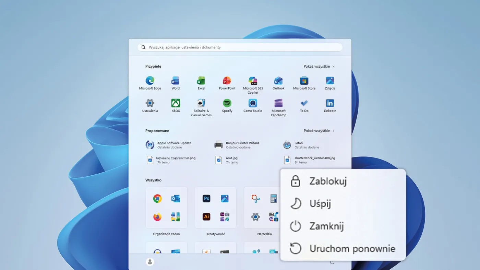This screenshot has height=270, width=480.
Task: Open Microsoft 365 Copilot
Action: click(253, 85)
